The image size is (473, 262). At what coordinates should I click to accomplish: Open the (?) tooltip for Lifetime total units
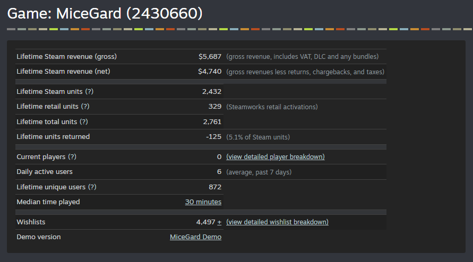83,121
